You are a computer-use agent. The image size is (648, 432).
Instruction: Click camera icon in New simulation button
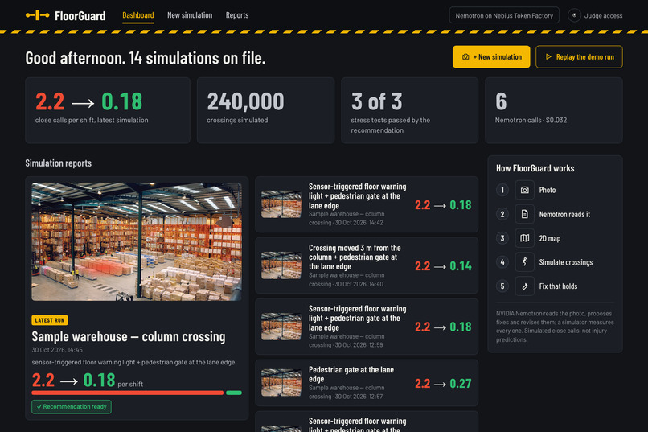(465, 56)
